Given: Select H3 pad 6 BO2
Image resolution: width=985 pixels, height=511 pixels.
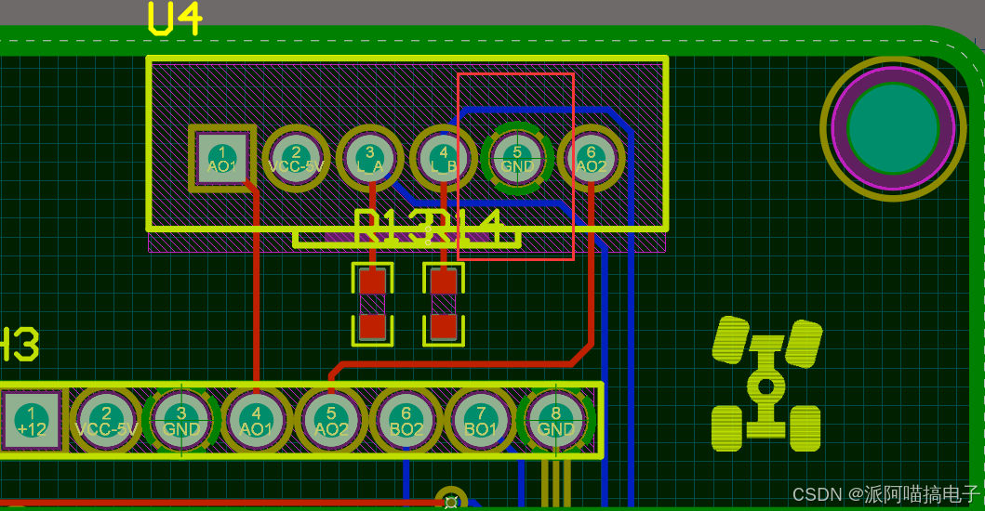Looking at the screenshot, I should pos(406,421).
